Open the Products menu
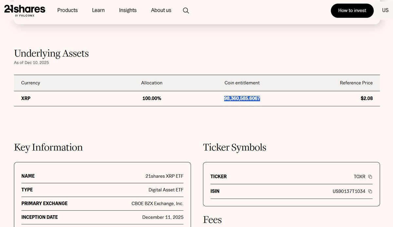This screenshot has height=227, width=393. tap(67, 10)
